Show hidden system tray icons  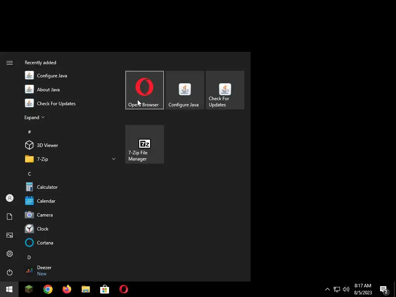tap(327, 289)
